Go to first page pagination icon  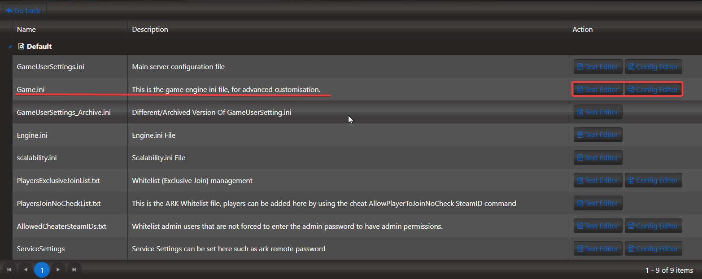[9, 270]
